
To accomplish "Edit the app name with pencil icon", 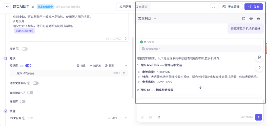I will (x=33, y=7).
